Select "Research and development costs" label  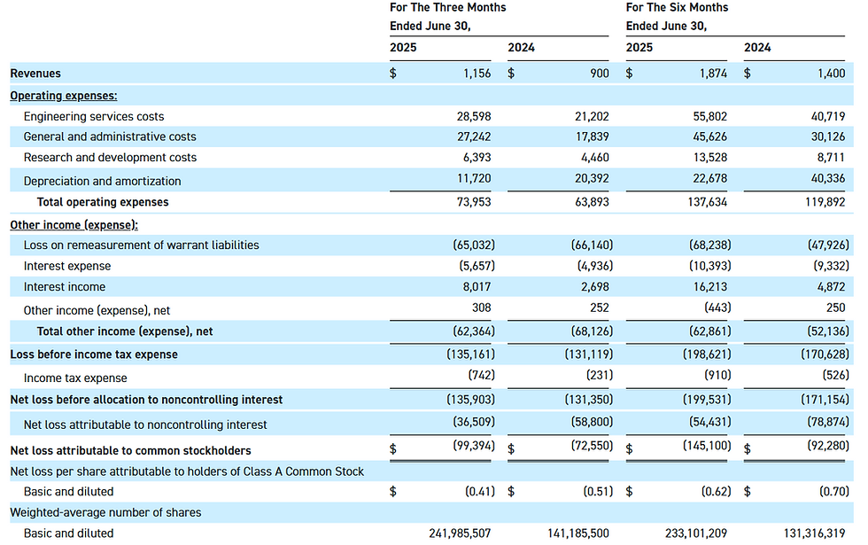click(x=110, y=158)
